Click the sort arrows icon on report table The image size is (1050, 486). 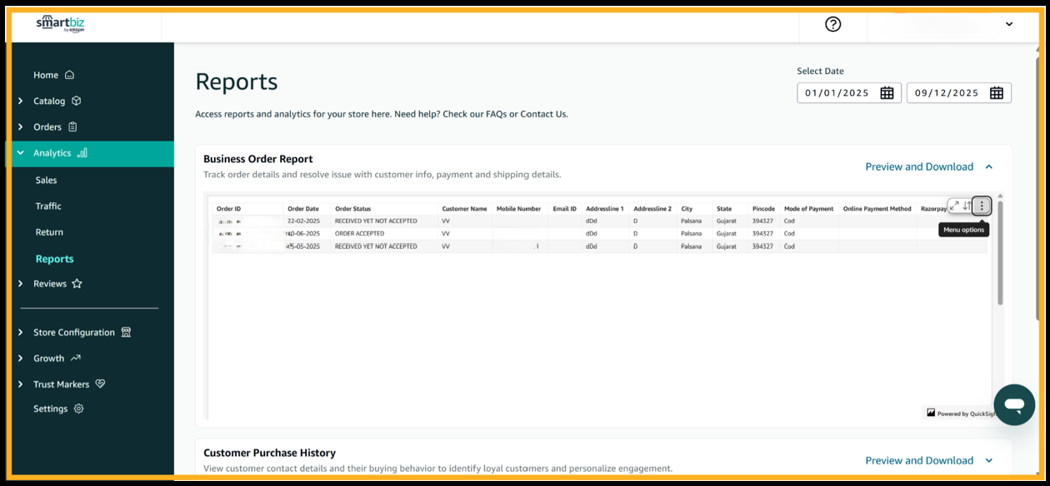click(x=967, y=206)
